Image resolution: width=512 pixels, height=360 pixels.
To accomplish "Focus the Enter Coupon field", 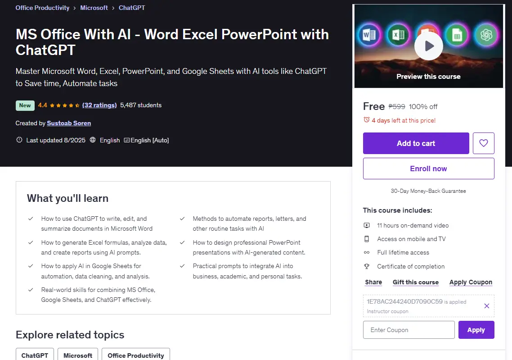I will (x=409, y=330).
